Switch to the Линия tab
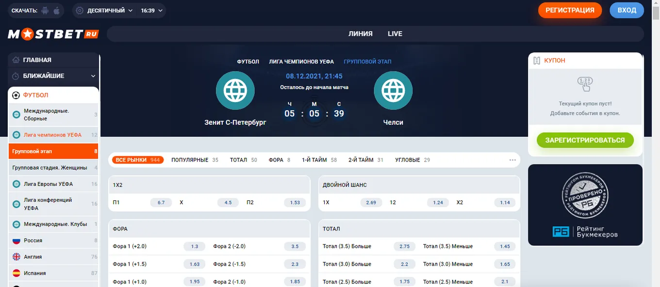The height and width of the screenshot is (287, 660). pyautogui.click(x=361, y=34)
